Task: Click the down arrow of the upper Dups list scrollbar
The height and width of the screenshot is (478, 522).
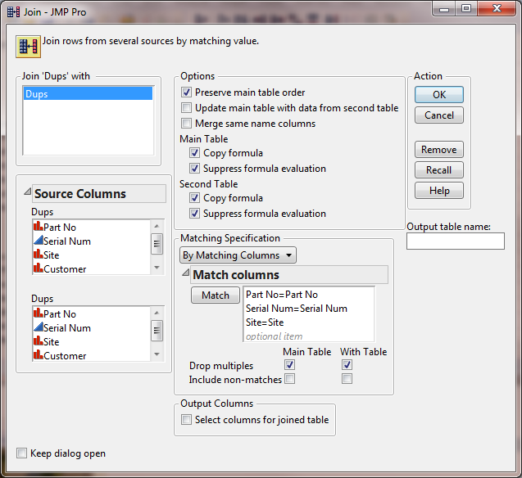Action: pos(157,268)
